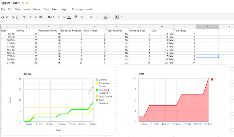Click the background color icon
Screen dimensions: 234x137
click(76, 17)
